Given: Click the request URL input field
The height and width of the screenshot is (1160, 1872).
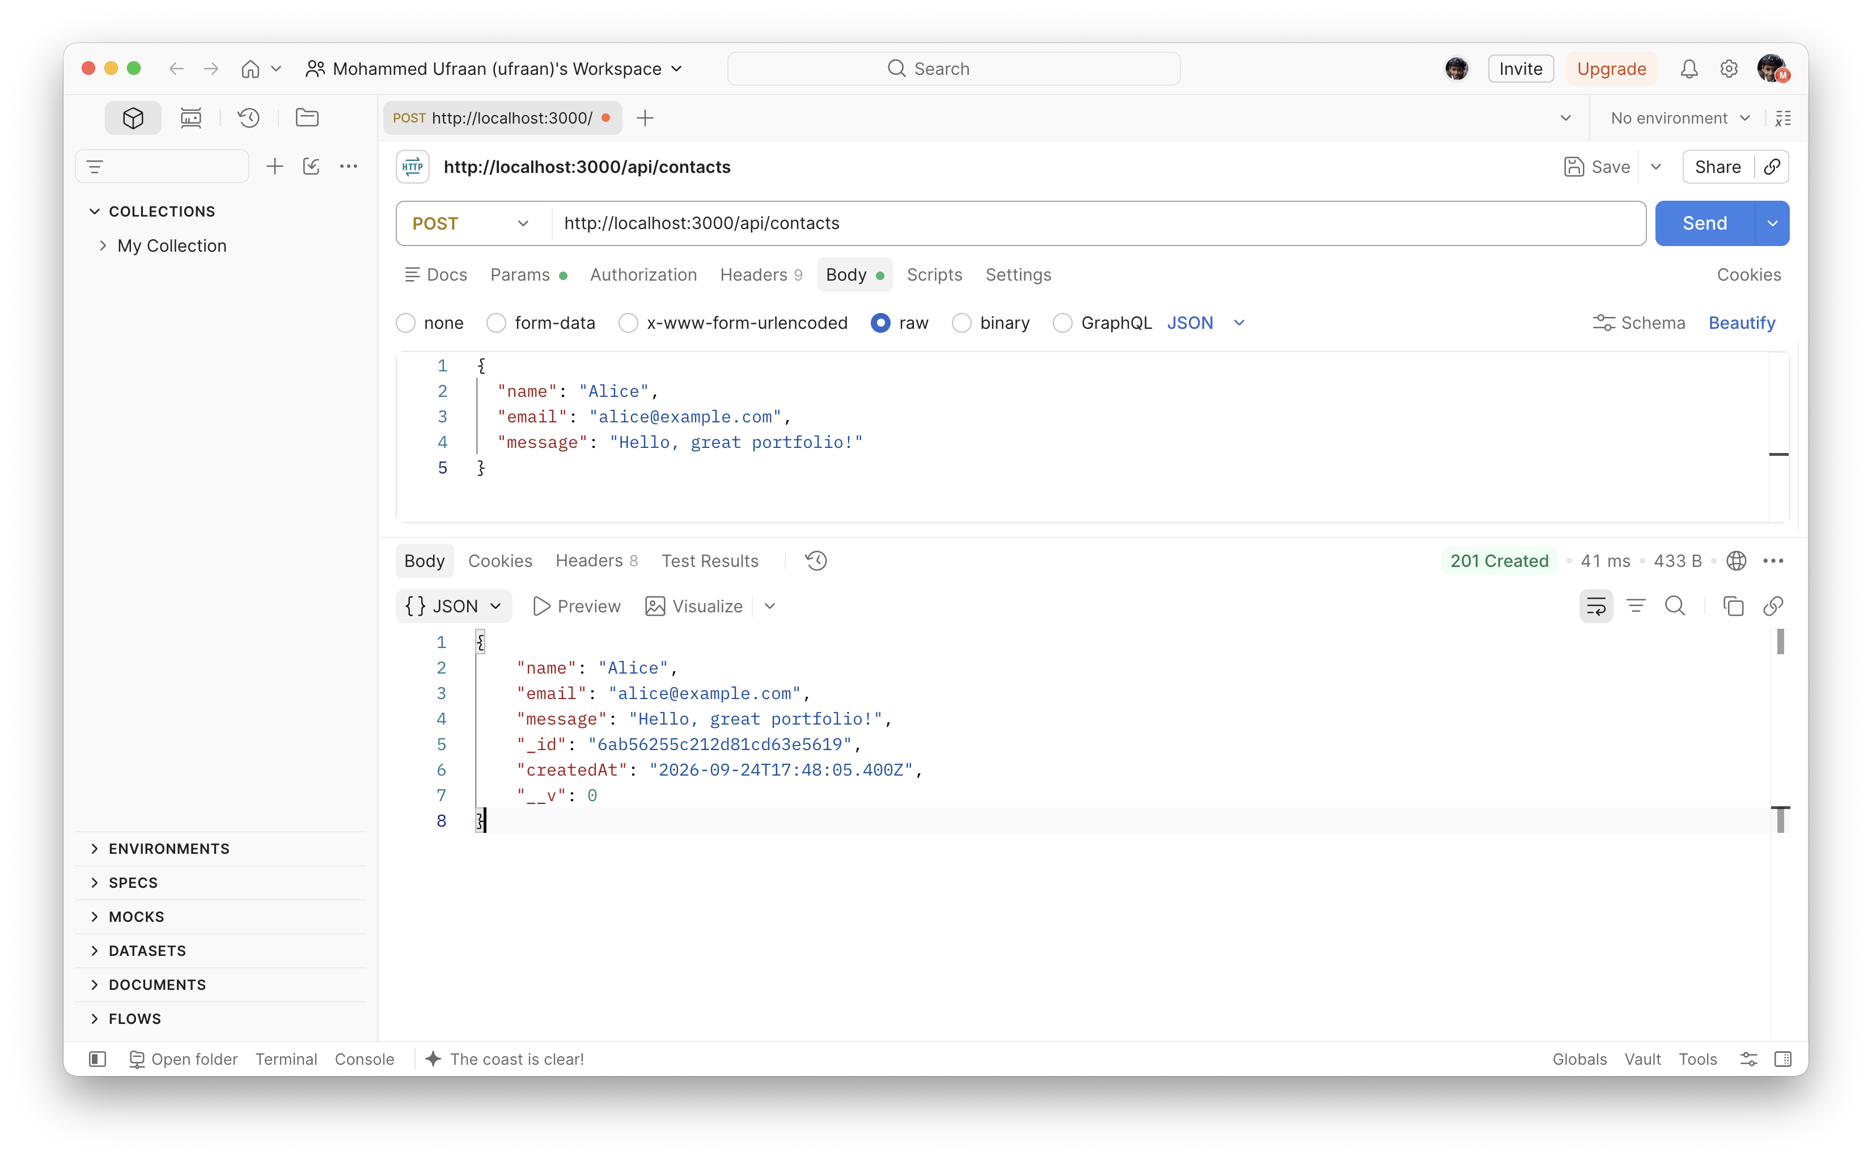Looking at the screenshot, I should coord(1099,223).
